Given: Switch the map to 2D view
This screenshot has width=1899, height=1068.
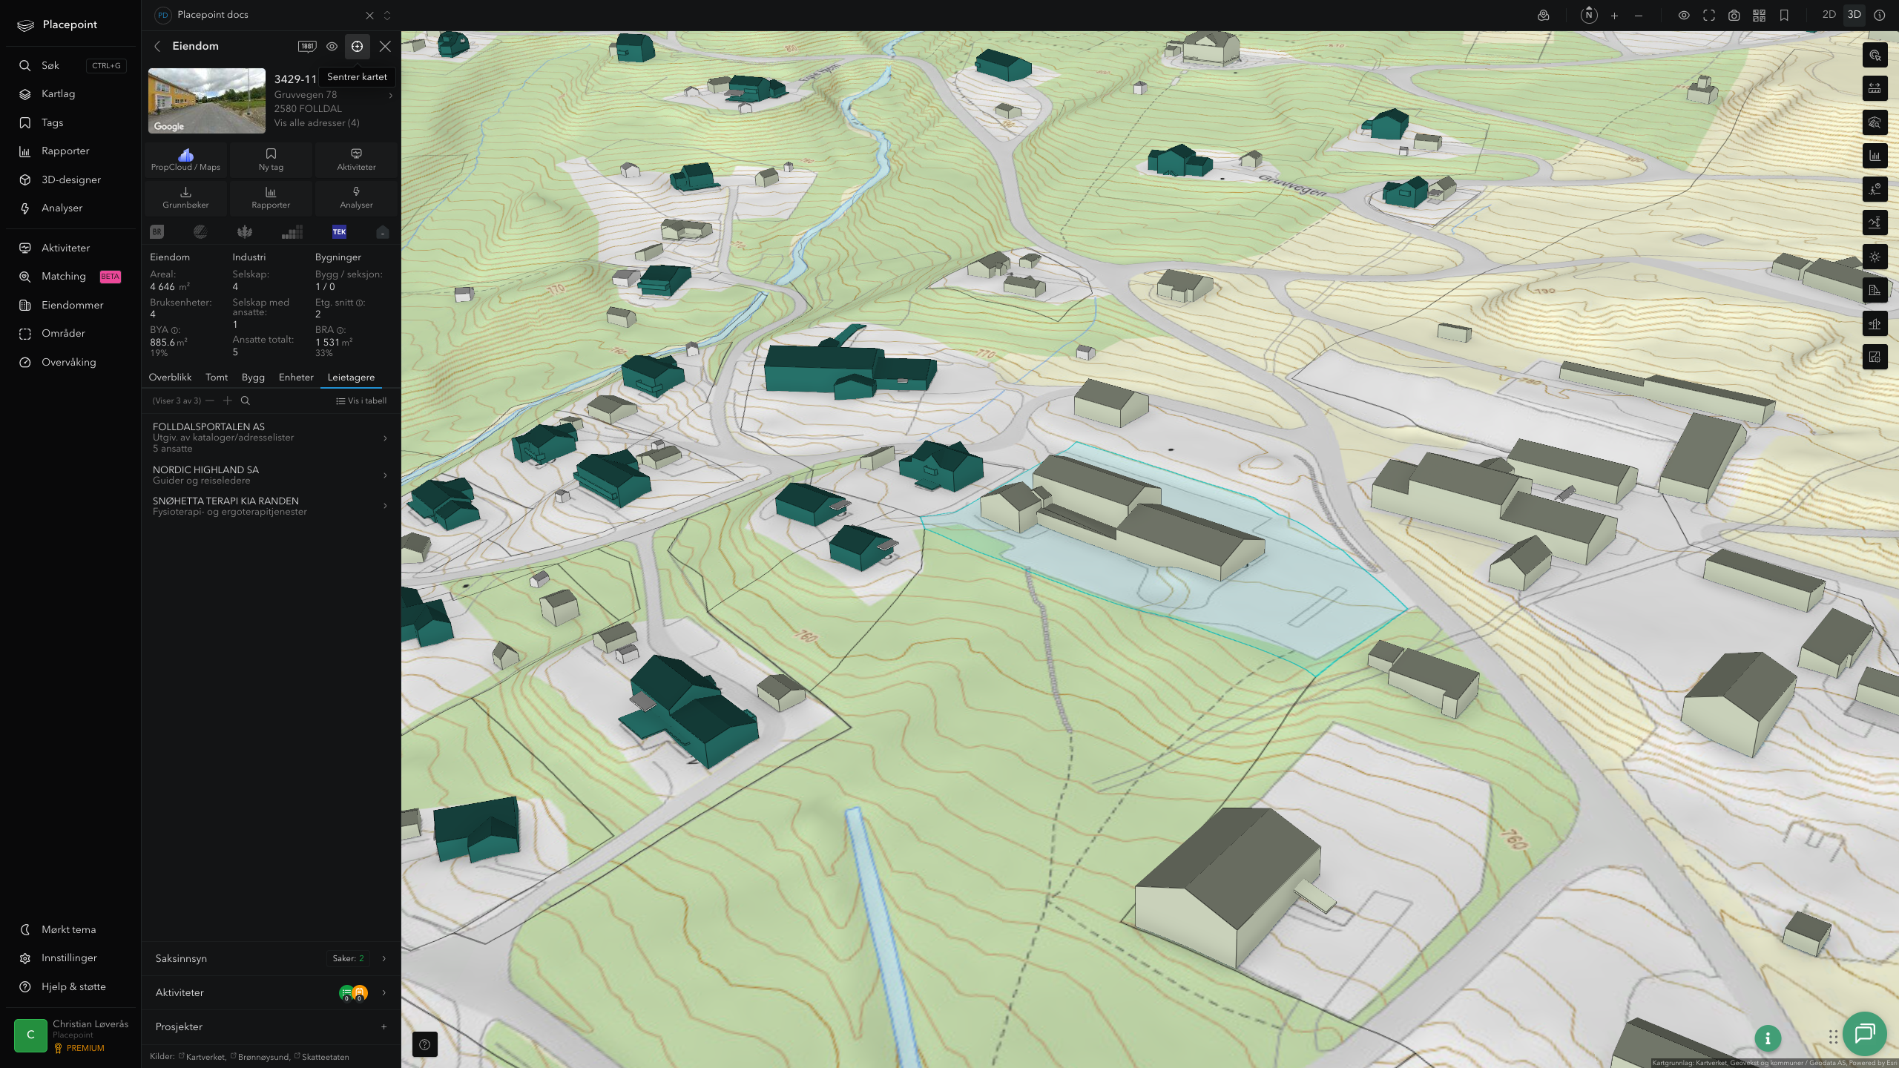Looking at the screenshot, I should (x=1829, y=15).
